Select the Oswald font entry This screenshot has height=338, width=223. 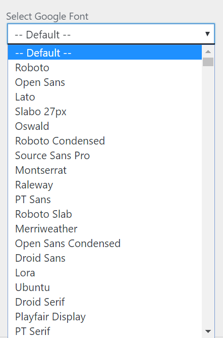pos(105,126)
